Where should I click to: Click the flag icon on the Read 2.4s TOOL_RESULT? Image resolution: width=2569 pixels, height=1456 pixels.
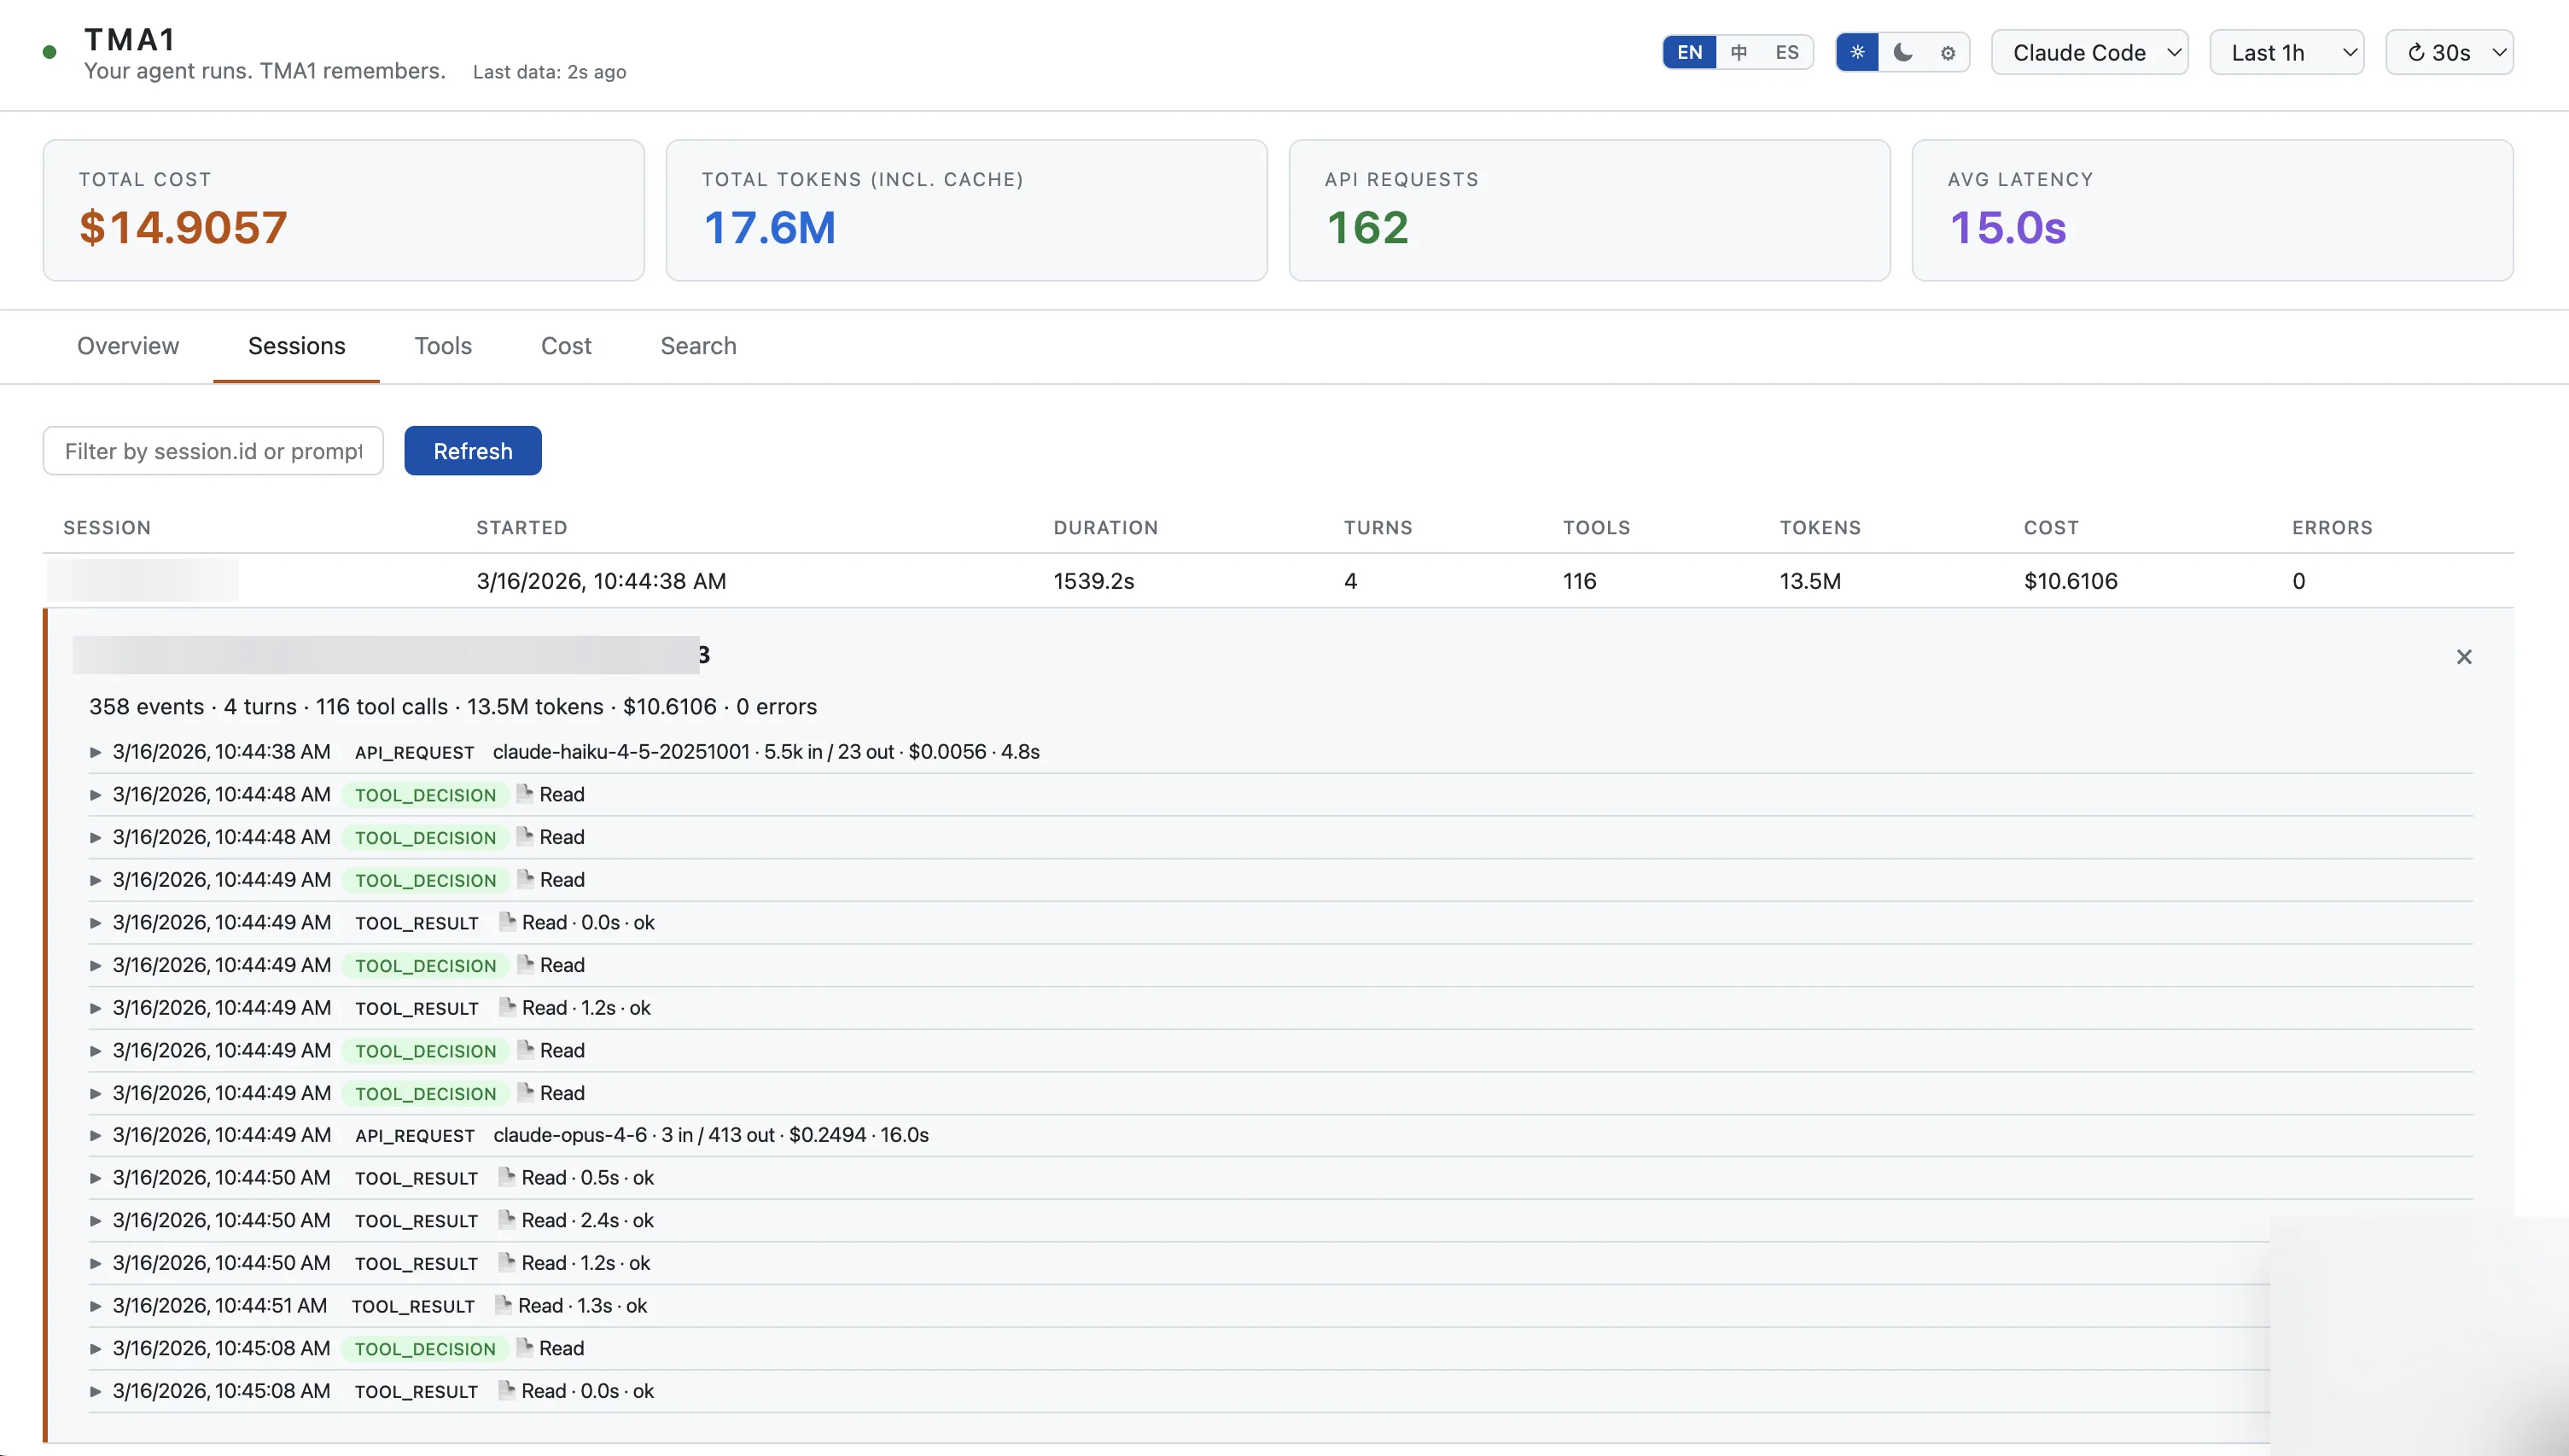click(x=505, y=1219)
